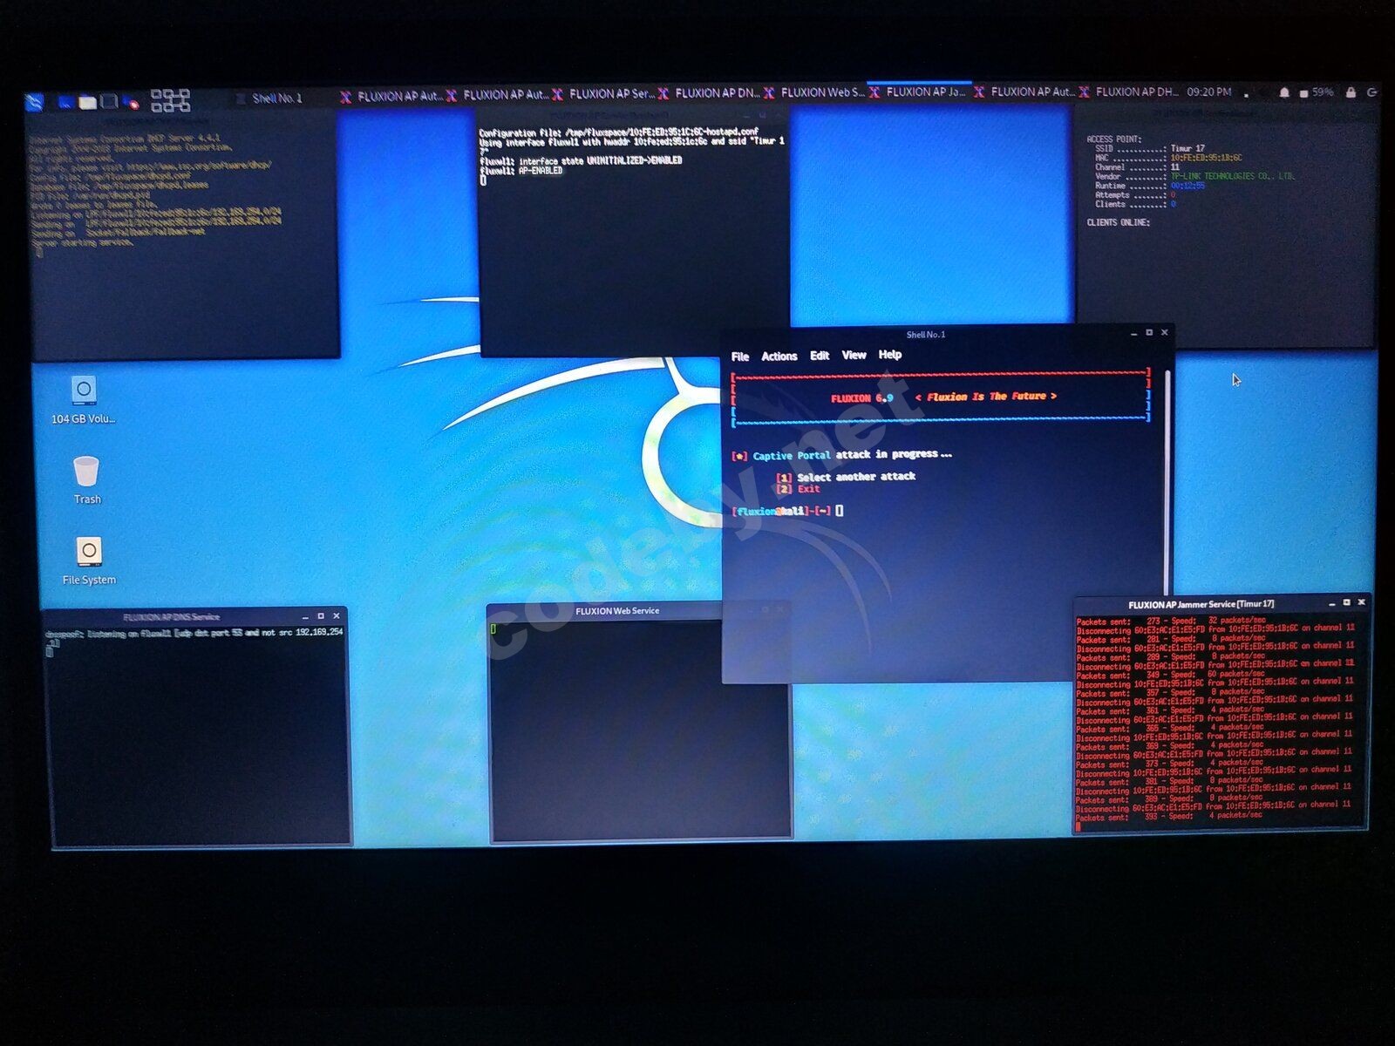Lock the screen using the padlock icon
This screenshot has width=1395, height=1046.
1351,92
